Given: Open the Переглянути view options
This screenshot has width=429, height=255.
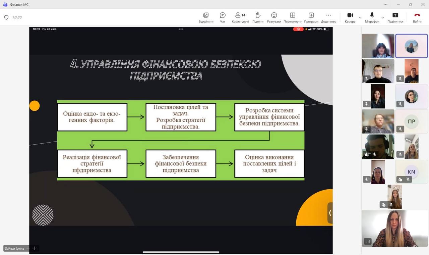Looking at the screenshot, I should tap(292, 17).
